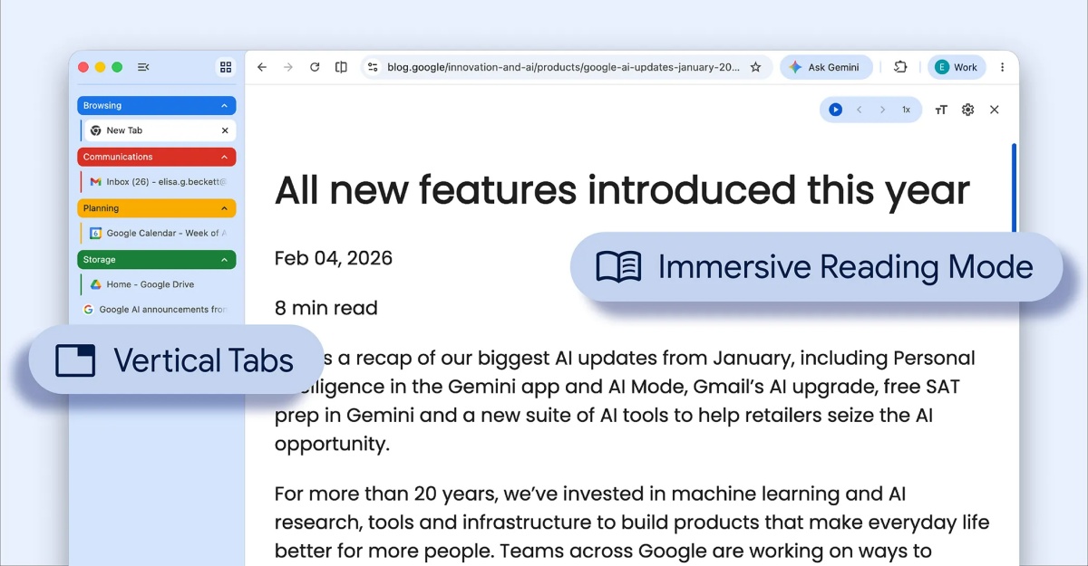Collapse the Communications tab group
Image resolution: width=1088 pixels, height=566 pixels.
coord(226,157)
